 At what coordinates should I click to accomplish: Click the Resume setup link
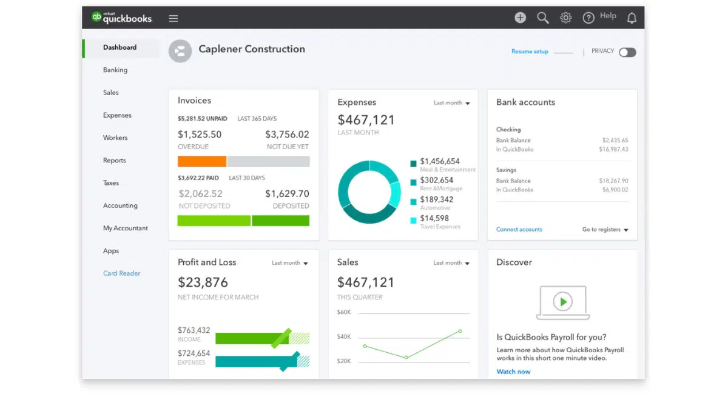pos(530,52)
